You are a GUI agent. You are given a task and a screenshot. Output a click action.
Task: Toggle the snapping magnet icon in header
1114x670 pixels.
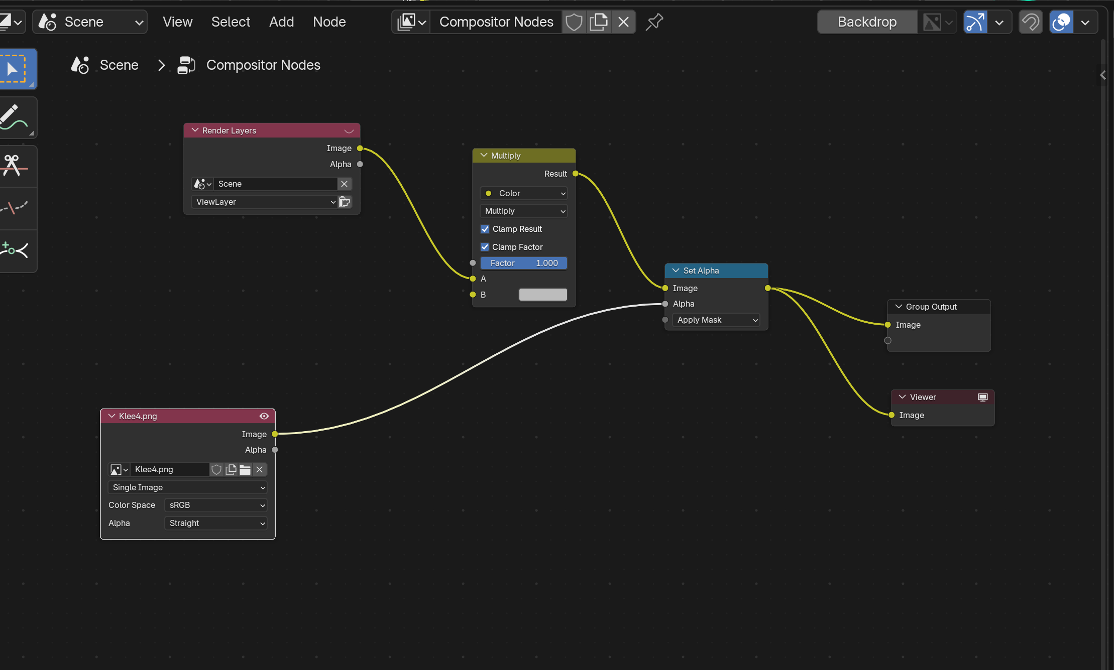[x=1030, y=22]
